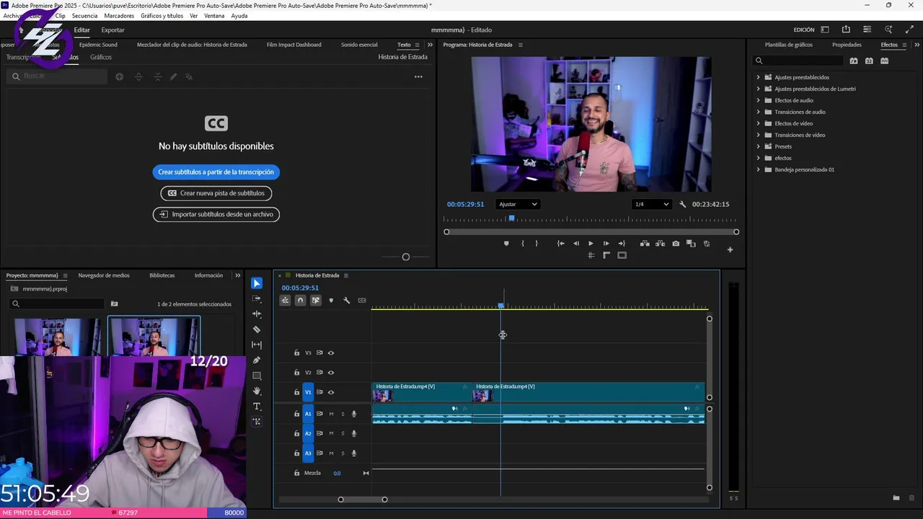Viewport: 923px width, 519px height.
Task: Click the Export Frame camera icon
Action: pyautogui.click(x=676, y=244)
